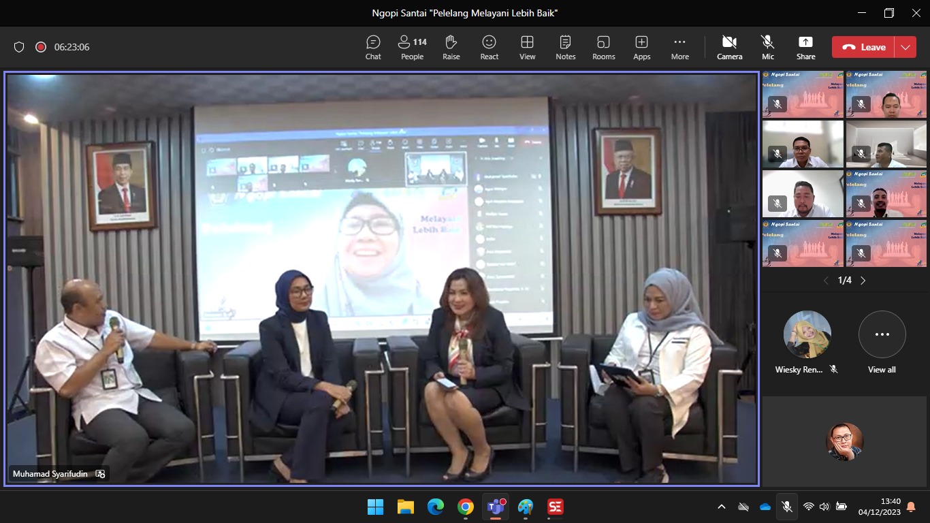Open the Chat panel
This screenshot has height=523, width=930.
[x=373, y=47]
